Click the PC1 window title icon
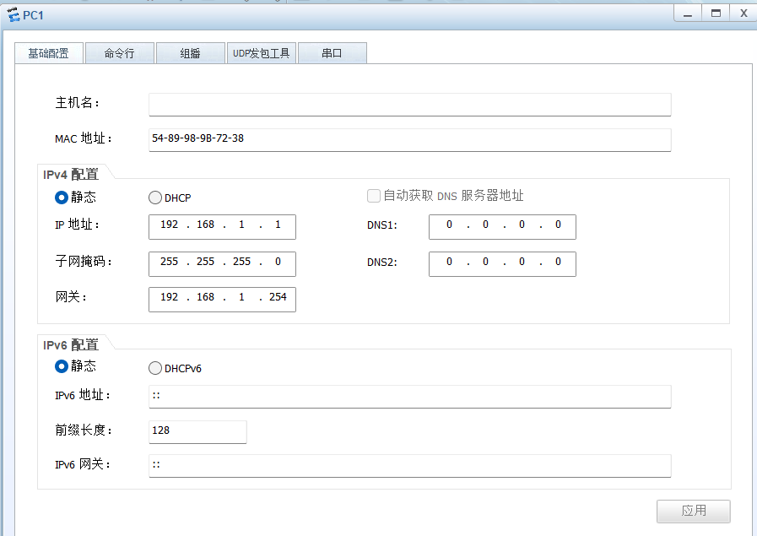The width and height of the screenshot is (757, 536). (14, 15)
